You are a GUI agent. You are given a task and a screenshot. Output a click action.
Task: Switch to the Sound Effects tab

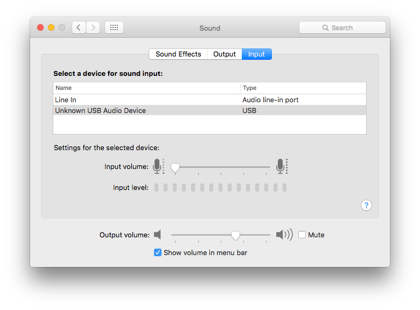tap(178, 54)
